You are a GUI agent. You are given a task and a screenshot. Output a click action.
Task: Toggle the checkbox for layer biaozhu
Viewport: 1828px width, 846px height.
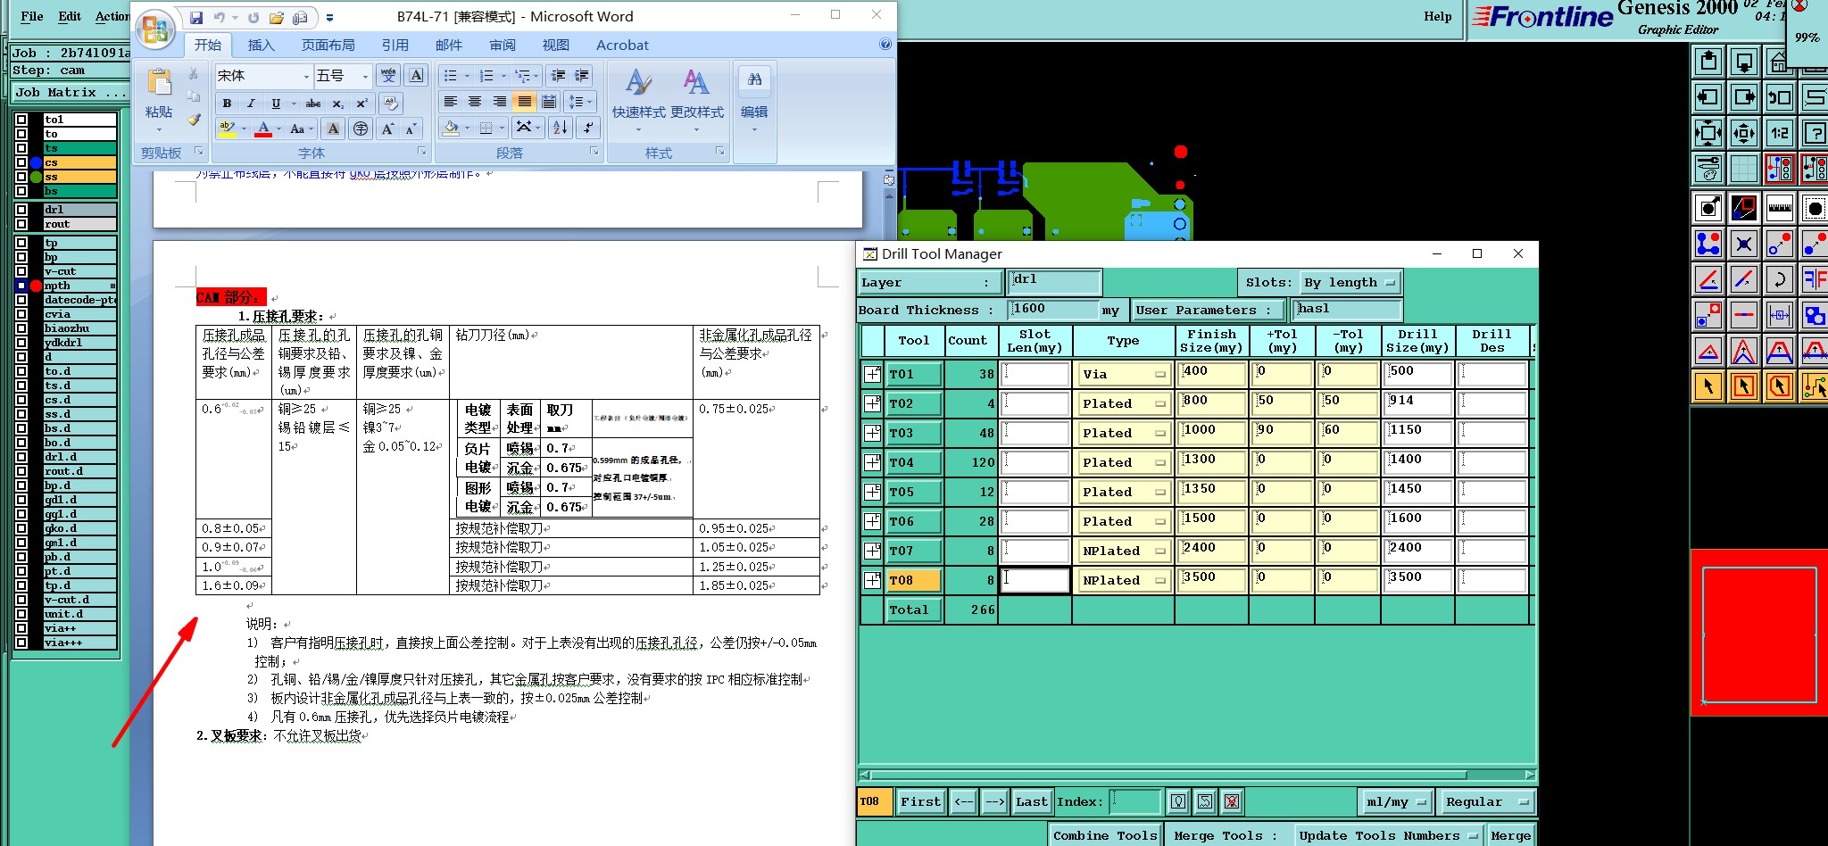pos(21,328)
